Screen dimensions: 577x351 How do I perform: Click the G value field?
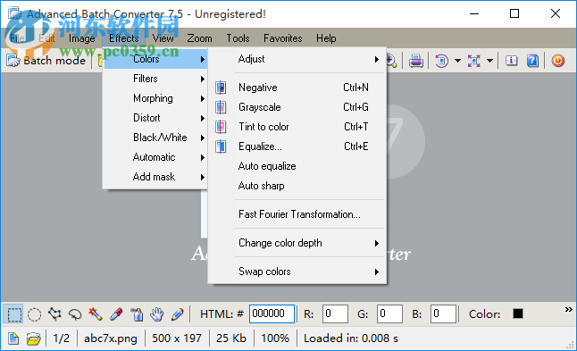389,313
